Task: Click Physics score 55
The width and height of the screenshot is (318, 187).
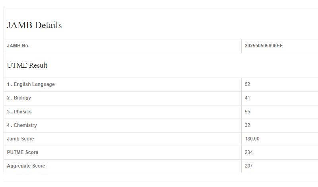Action: pos(248,112)
